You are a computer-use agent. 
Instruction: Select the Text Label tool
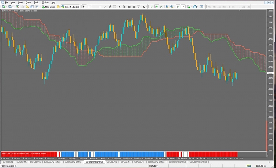click(124, 7)
